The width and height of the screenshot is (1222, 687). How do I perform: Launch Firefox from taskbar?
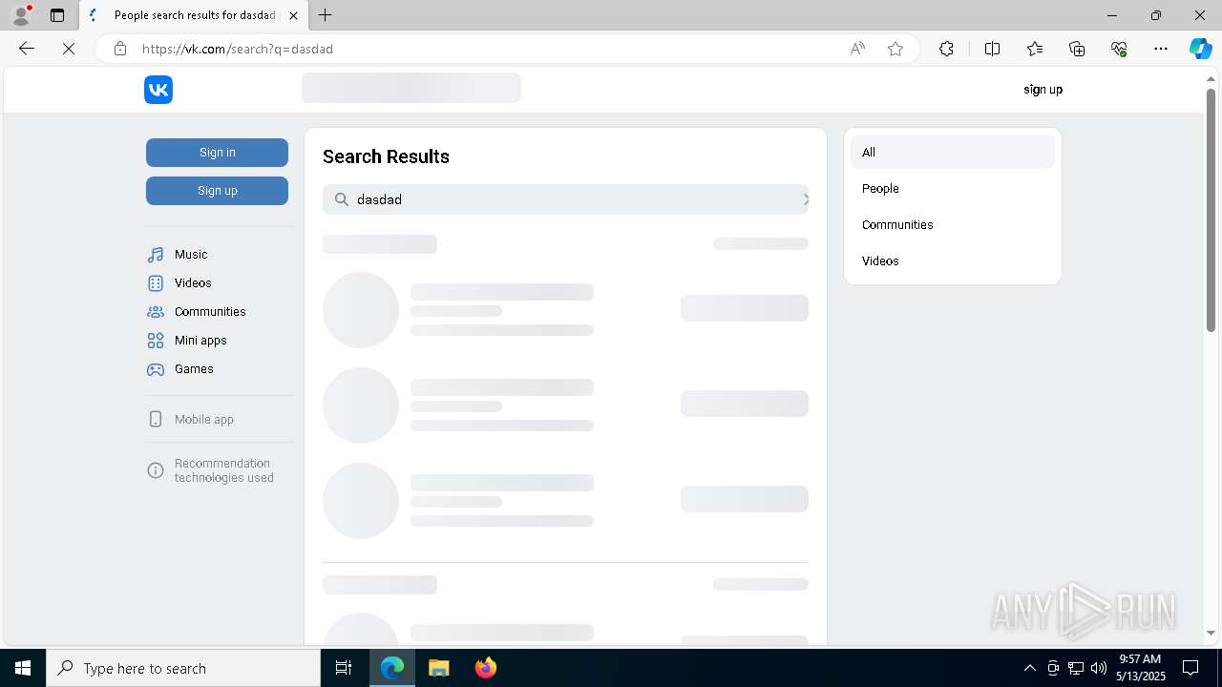486,668
